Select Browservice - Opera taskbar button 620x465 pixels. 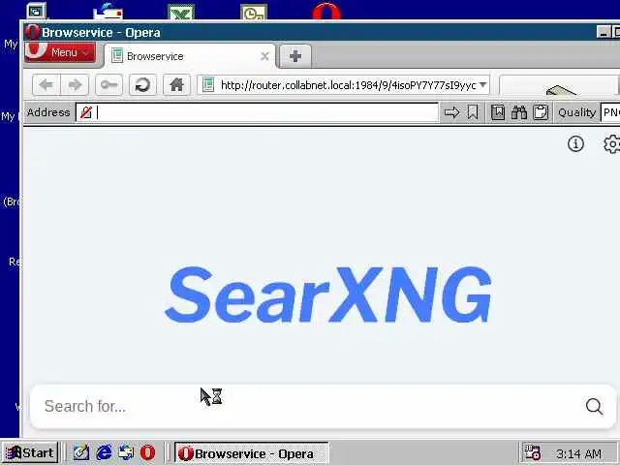click(252, 453)
